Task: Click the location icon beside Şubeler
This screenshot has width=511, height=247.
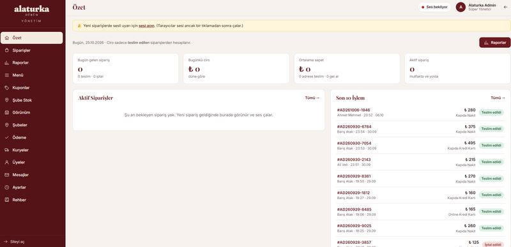Action: click(x=7, y=125)
